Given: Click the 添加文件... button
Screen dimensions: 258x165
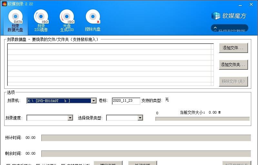Looking at the screenshot, I should pyautogui.click(x=233, y=48).
